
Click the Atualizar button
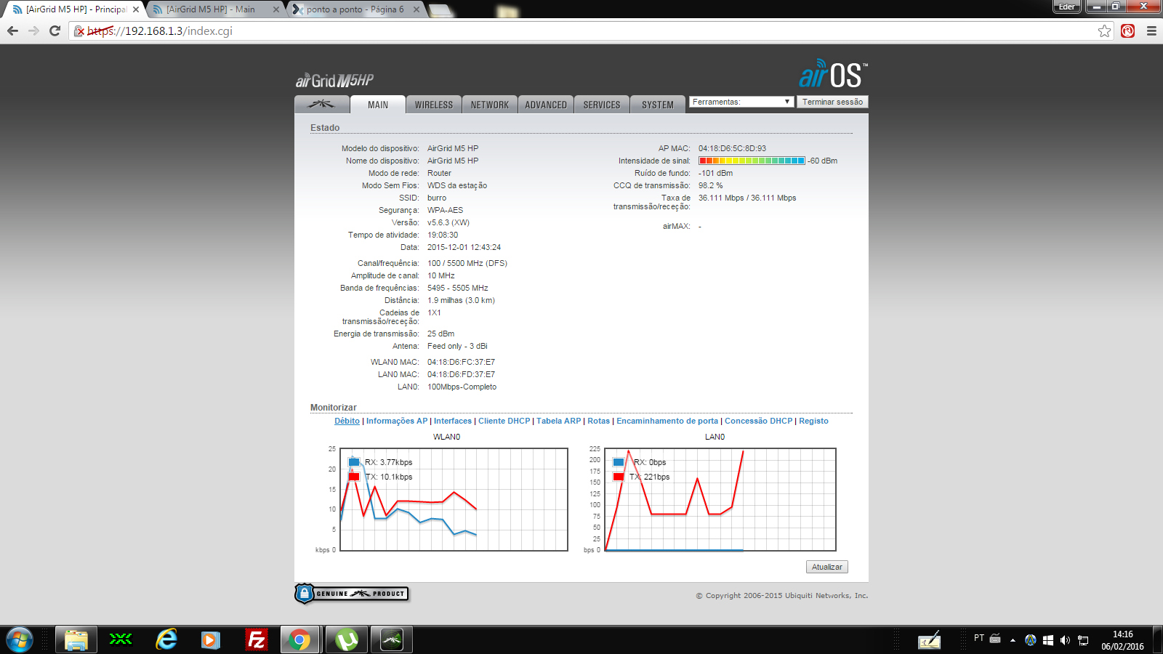tap(827, 567)
